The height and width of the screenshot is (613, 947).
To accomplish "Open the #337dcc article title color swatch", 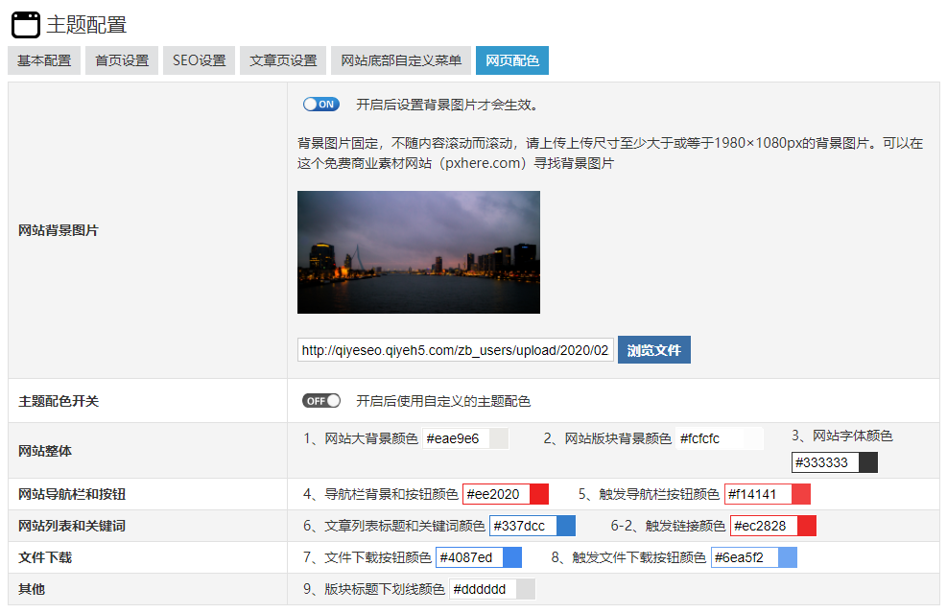I will [566, 526].
